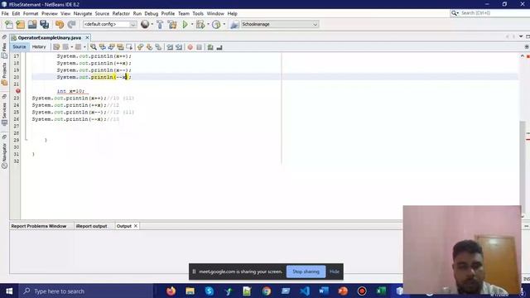Click the Next Bookmark icon
Image resolution: width=530 pixels, height=298 pixels.
click(x=149, y=47)
